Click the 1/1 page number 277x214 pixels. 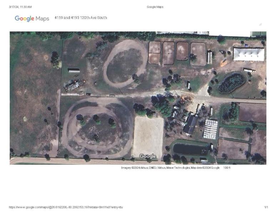266,207
